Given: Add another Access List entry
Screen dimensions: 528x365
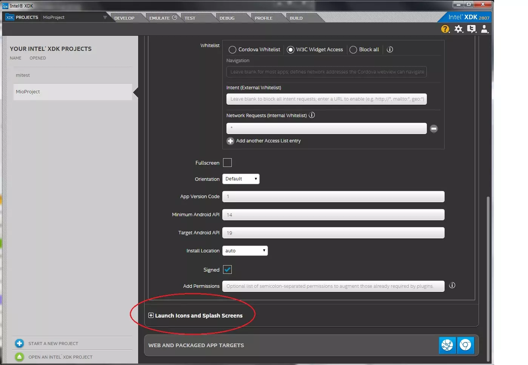Looking at the screenshot, I should click(264, 141).
